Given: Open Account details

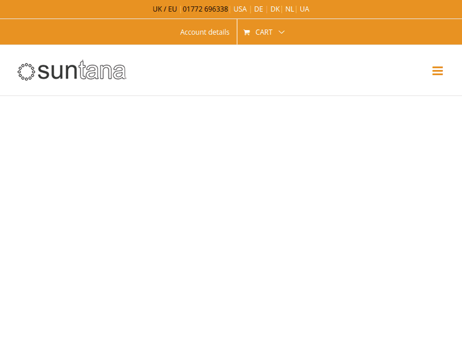Looking at the screenshot, I should 204,32.
